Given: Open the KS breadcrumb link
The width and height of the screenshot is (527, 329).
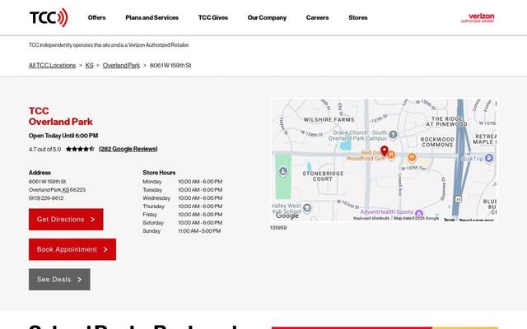Looking at the screenshot, I should pos(90,66).
